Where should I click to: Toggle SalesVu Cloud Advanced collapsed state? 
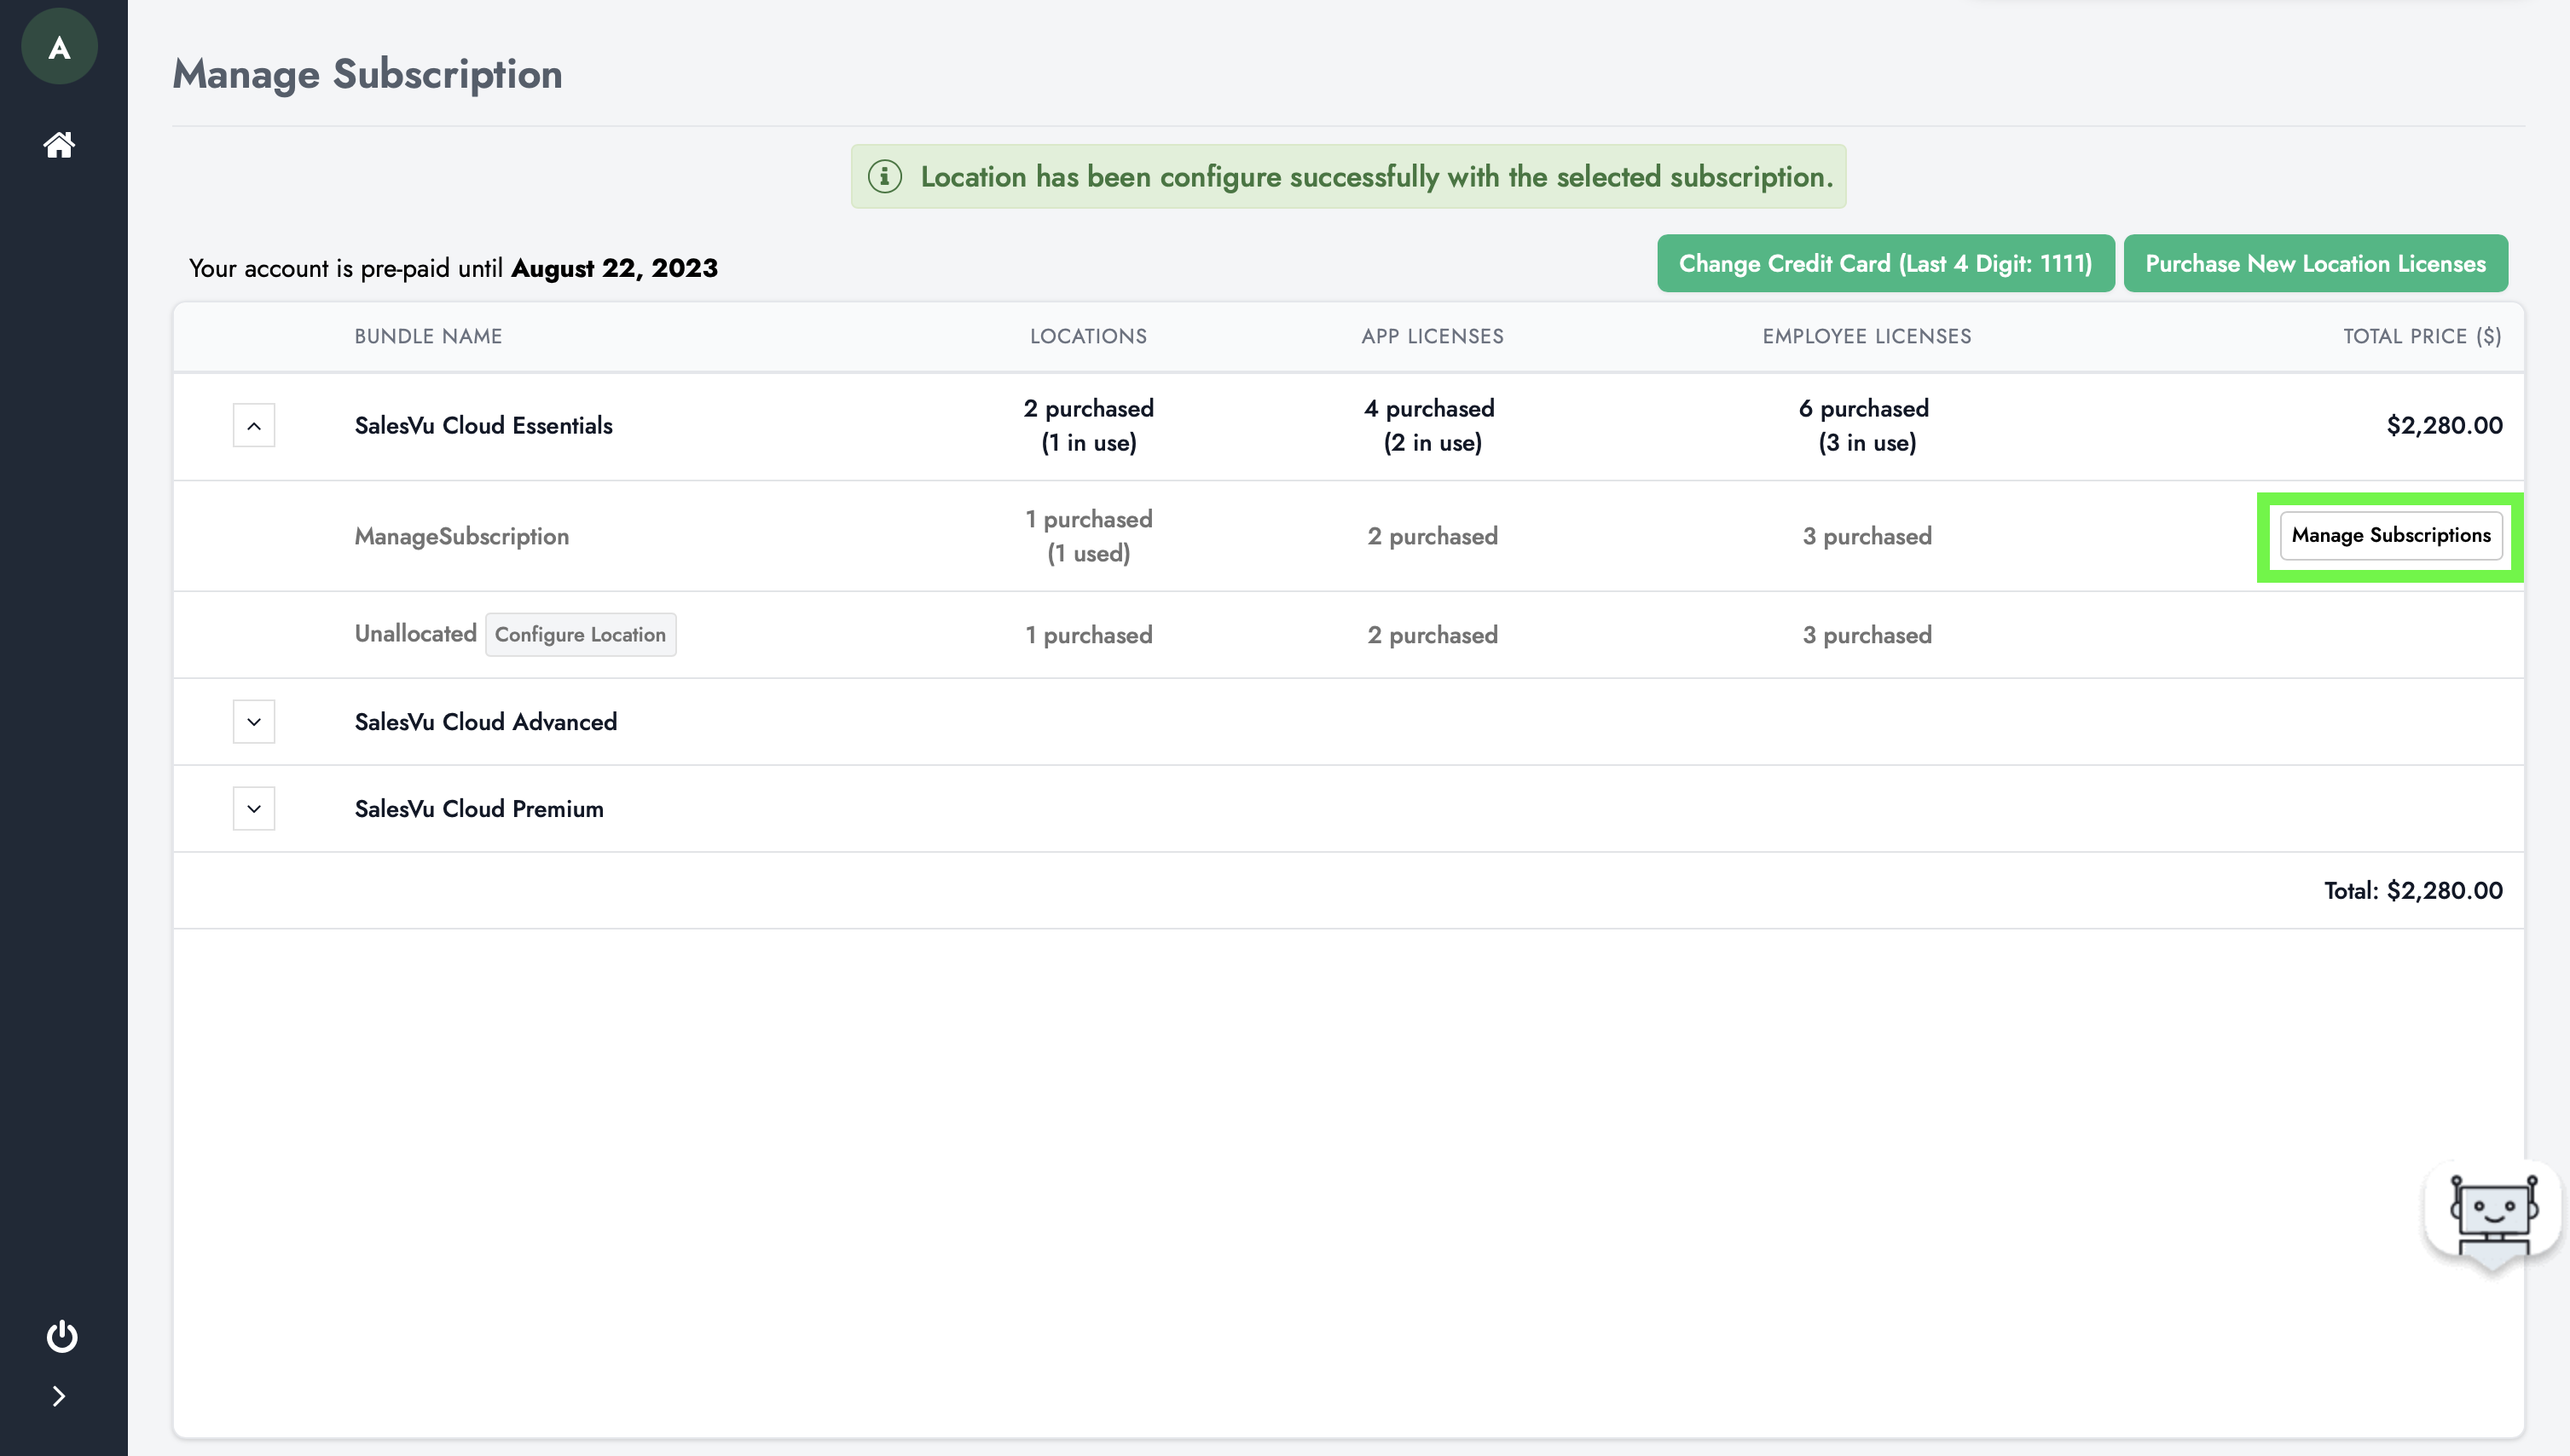coord(254,719)
